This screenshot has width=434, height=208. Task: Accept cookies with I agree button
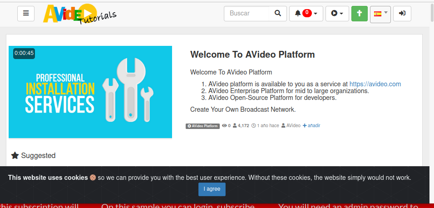click(212, 189)
